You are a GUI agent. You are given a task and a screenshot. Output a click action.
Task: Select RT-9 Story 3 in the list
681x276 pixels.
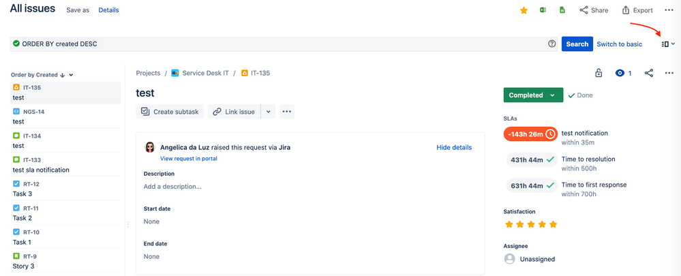point(65,261)
